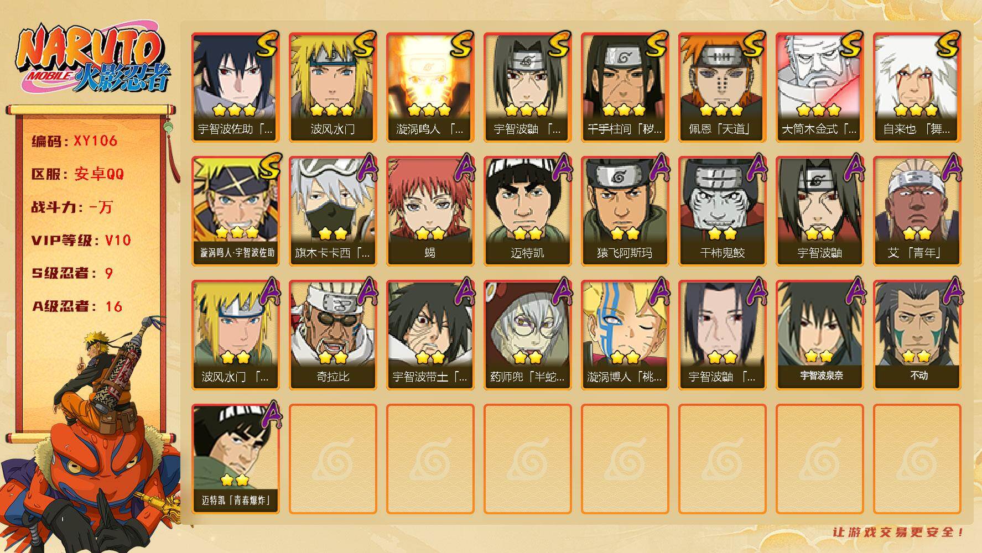The height and width of the screenshot is (553, 982).
Task: Select the 奇拉比 ninja card
Action: pyautogui.click(x=332, y=335)
